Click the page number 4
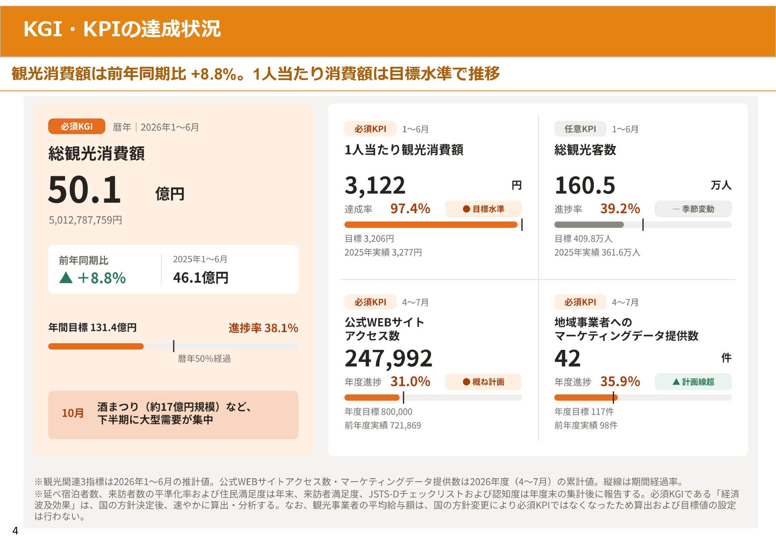776x549 pixels. pyautogui.click(x=15, y=531)
